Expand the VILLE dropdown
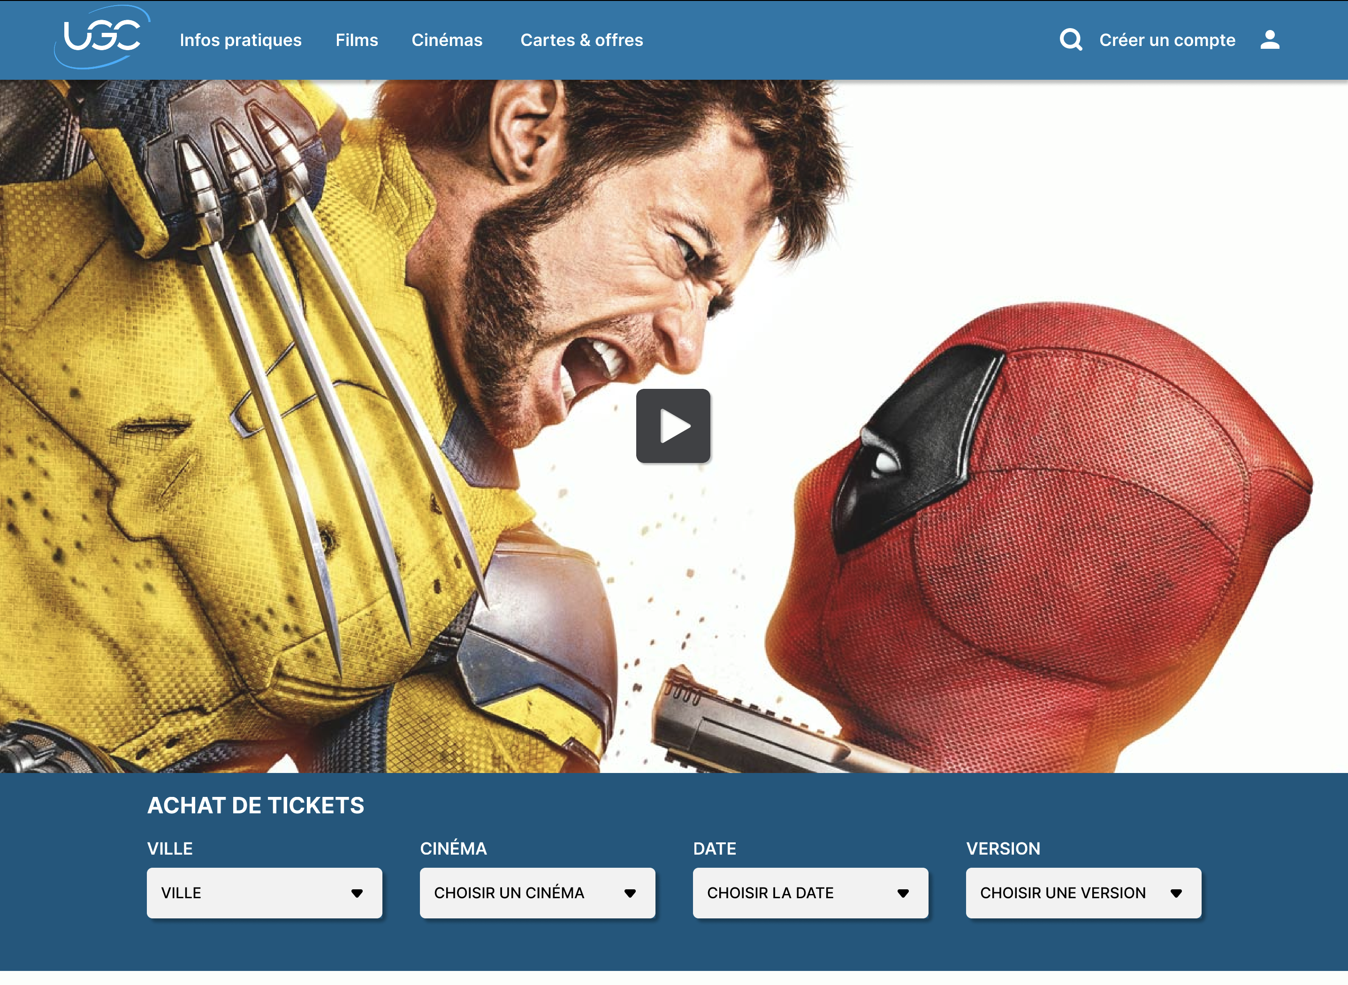This screenshot has width=1348, height=985. point(264,893)
